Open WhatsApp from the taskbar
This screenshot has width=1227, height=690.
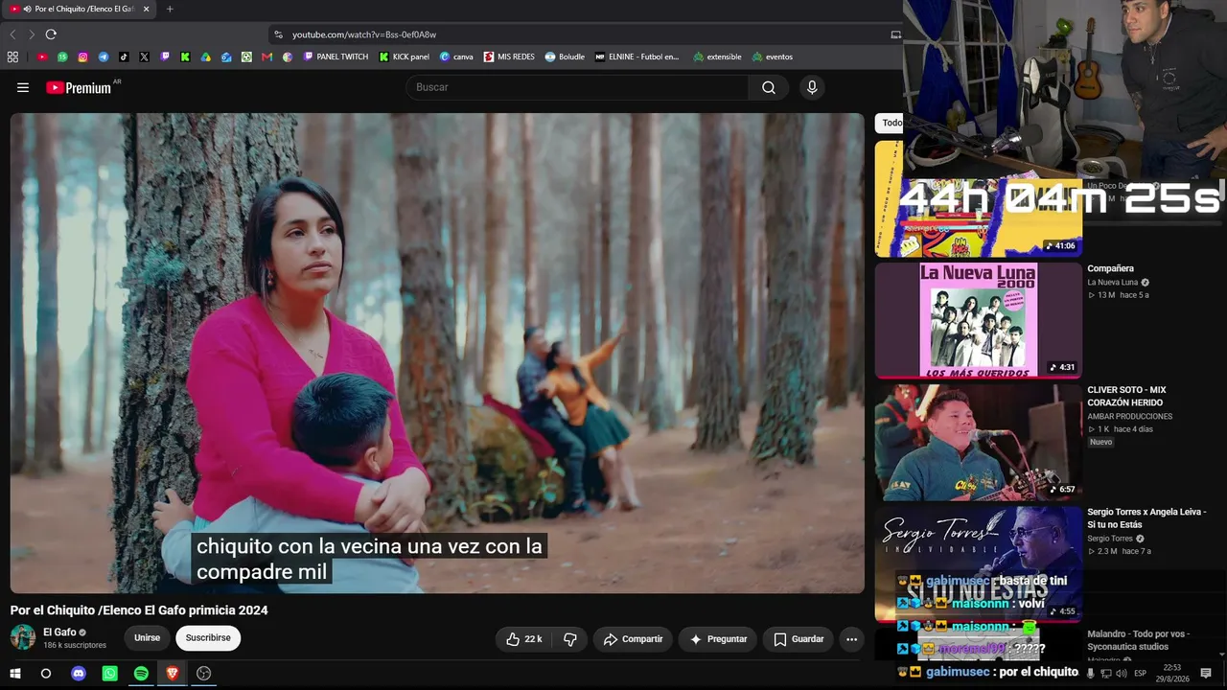point(109,674)
